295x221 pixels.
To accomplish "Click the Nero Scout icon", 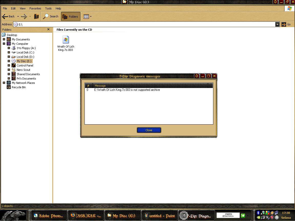I will [14, 70].
